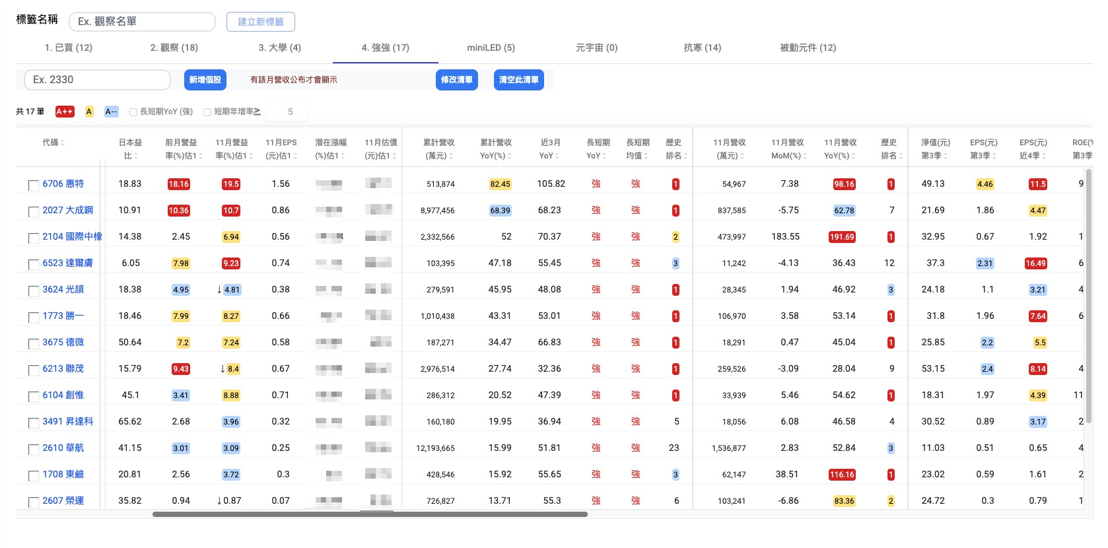Image resolution: width=1108 pixels, height=548 pixels.
Task: Click 建立新標籤 button
Action: click(x=261, y=22)
